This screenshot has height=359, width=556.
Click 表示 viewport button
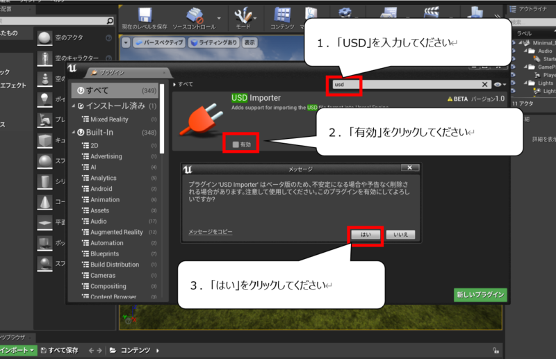pos(250,43)
